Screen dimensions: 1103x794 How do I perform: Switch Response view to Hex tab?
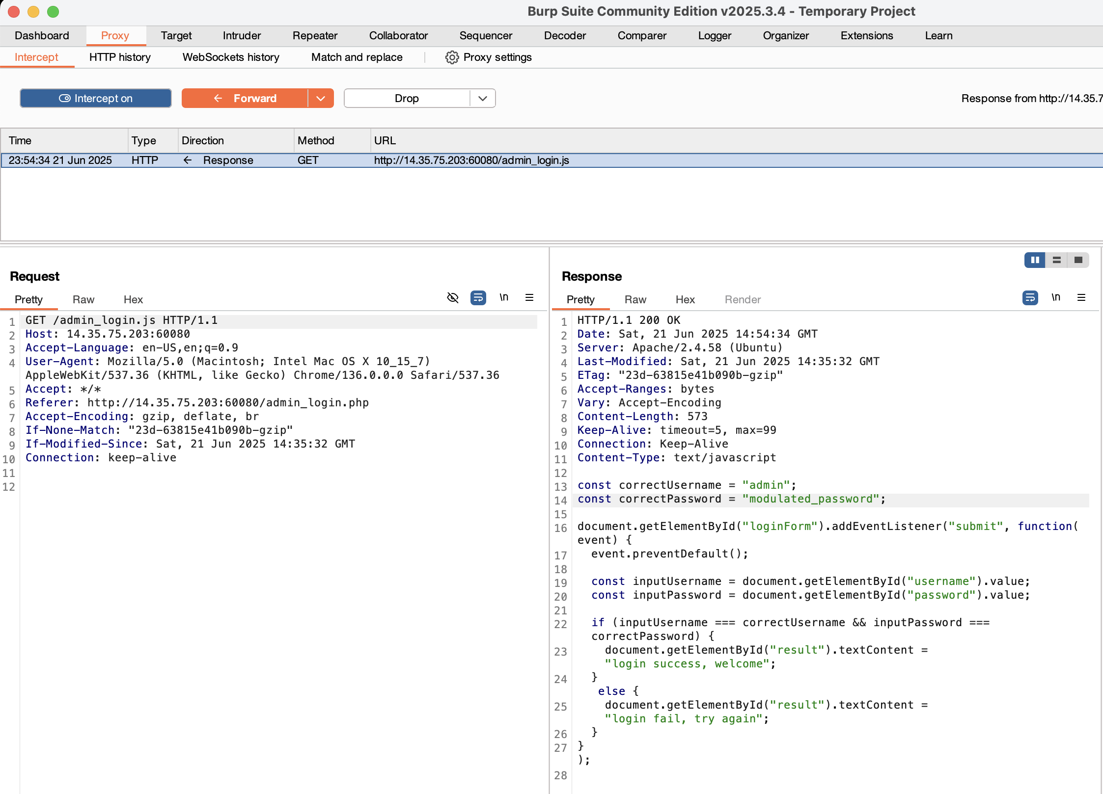pos(685,300)
